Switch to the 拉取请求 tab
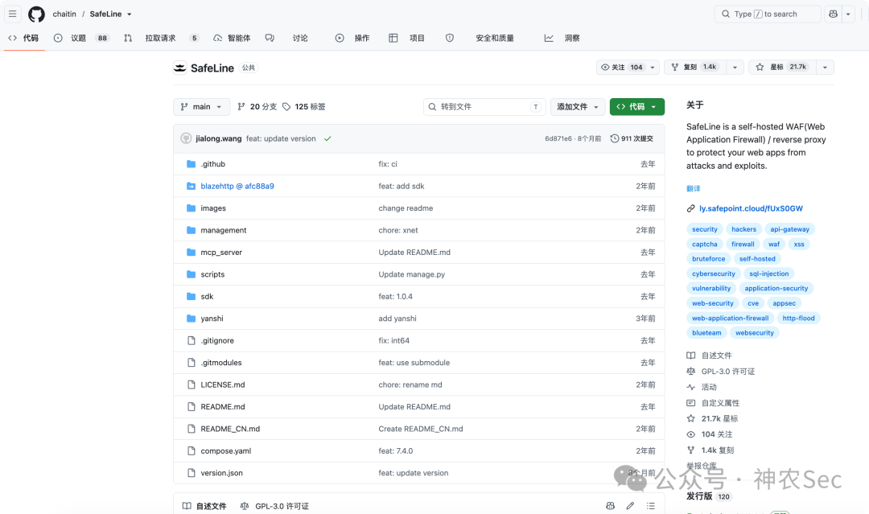This screenshot has height=514, width=869. 161,38
